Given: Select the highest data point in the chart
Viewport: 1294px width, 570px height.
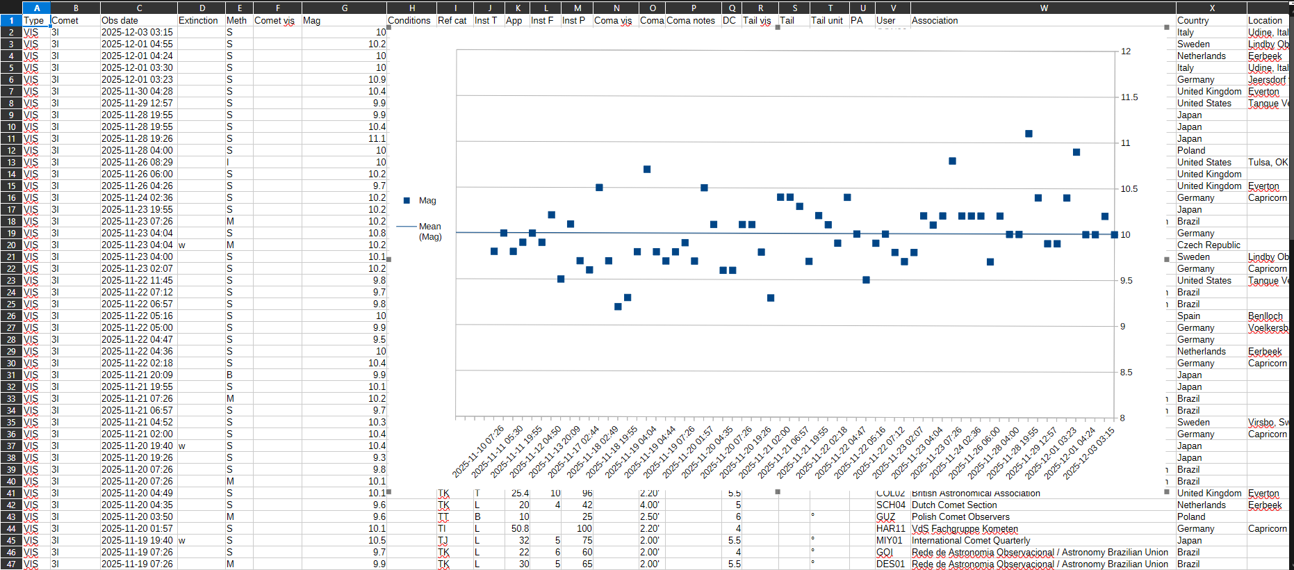Looking at the screenshot, I should pos(1029,133).
